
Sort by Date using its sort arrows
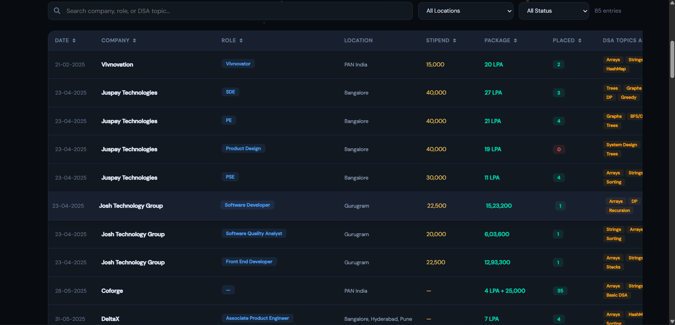click(x=74, y=40)
